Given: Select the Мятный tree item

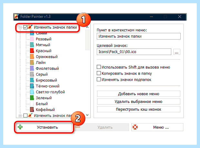Looking at the screenshot, I should coord(43,45).
